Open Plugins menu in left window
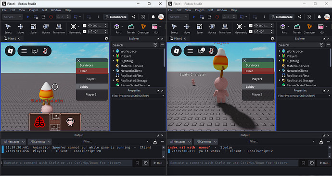Screen dimensions: 332x176 coord(34,10)
